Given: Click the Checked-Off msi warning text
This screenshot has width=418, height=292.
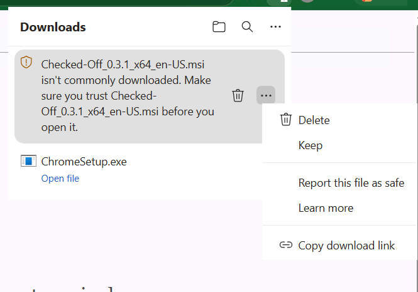Looking at the screenshot, I should coord(128,96).
